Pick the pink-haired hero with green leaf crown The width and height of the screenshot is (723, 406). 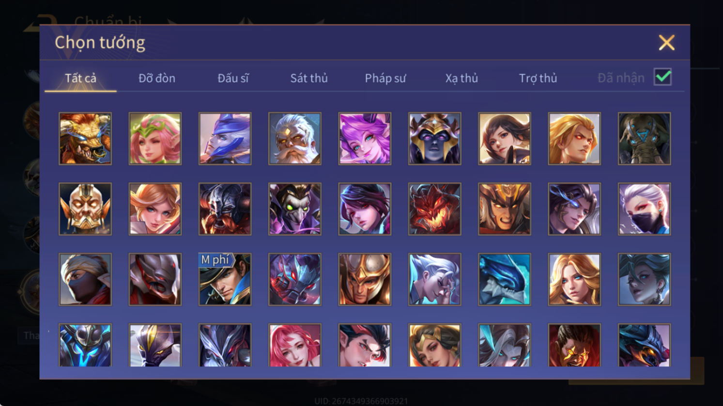pos(155,139)
